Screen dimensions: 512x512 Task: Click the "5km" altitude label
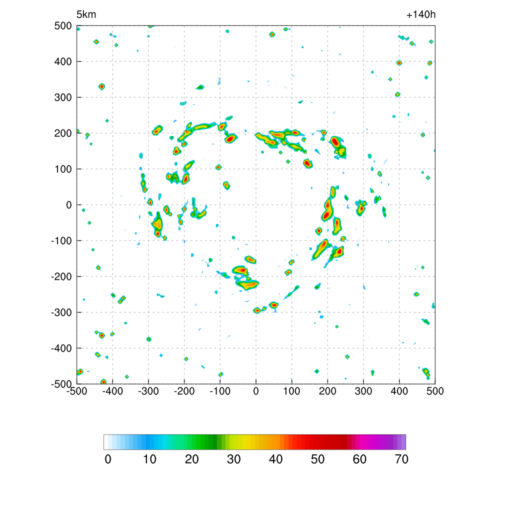coord(86,14)
